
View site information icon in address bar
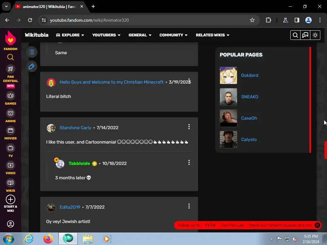(x=44, y=20)
